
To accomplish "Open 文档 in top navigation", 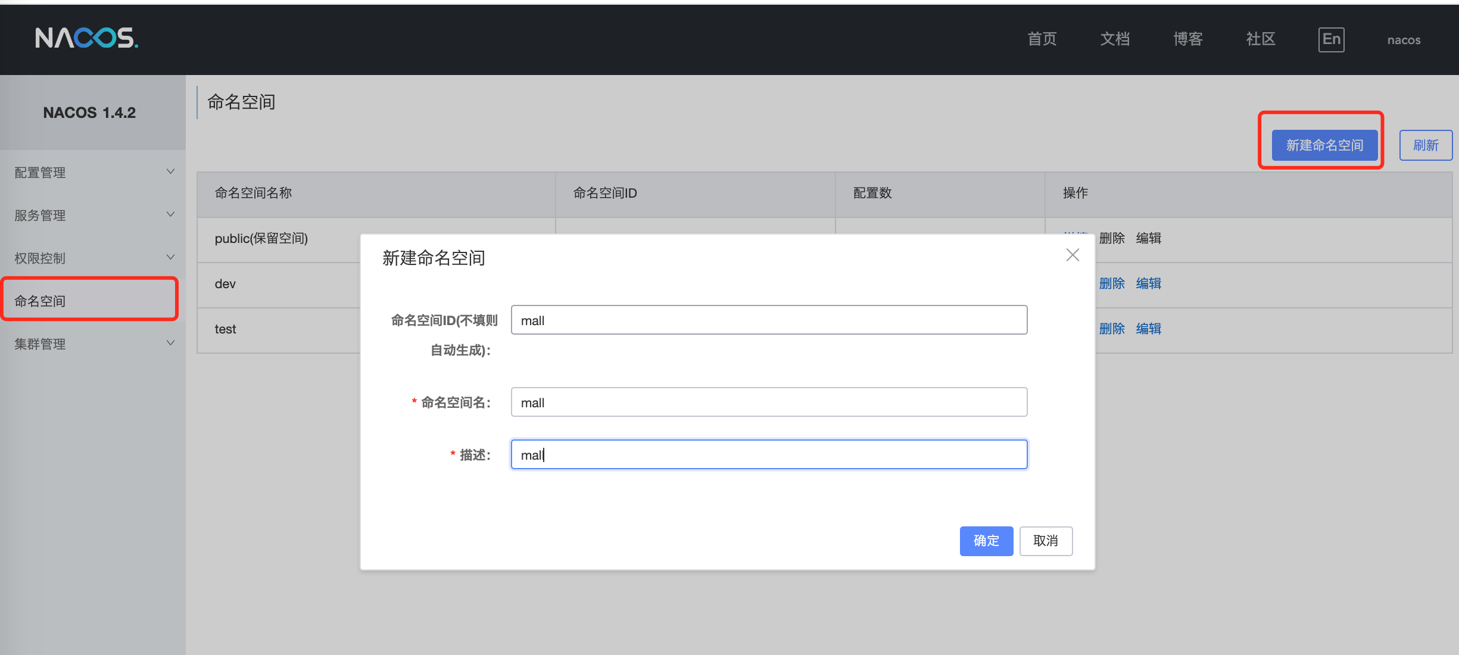I will tap(1115, 39).
